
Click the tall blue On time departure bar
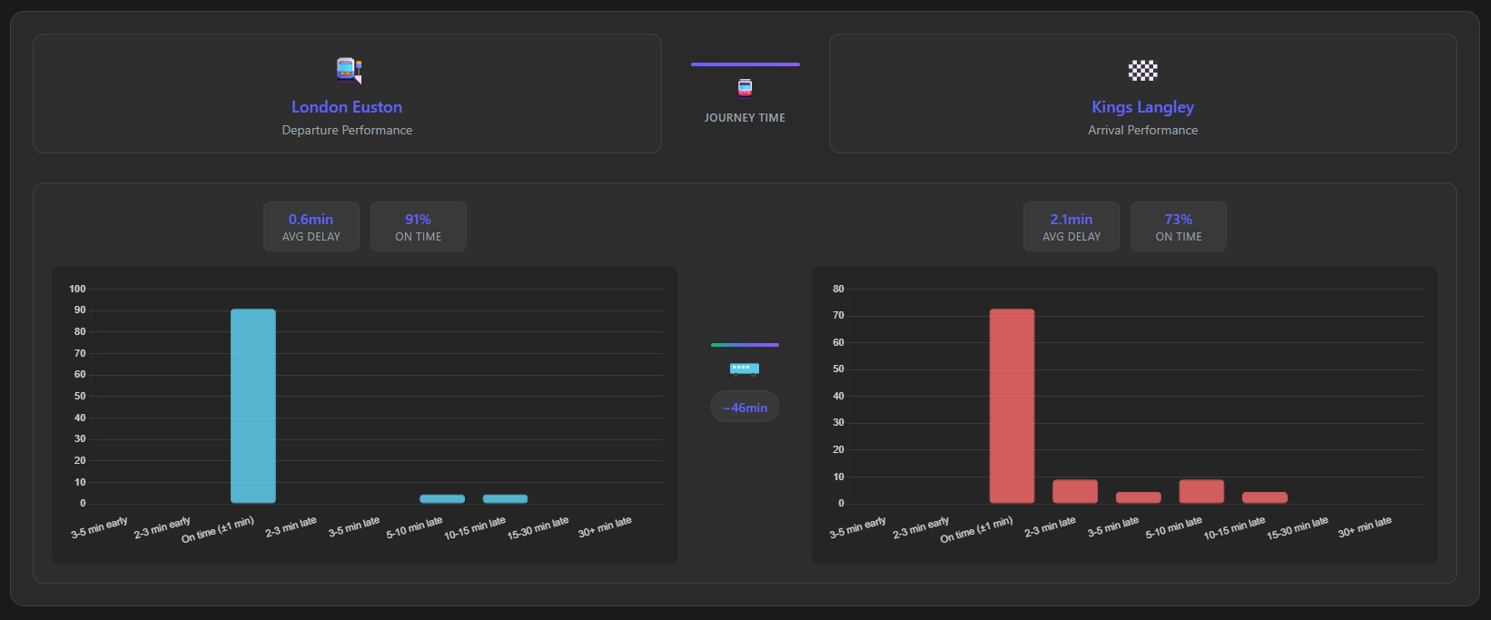253,406
